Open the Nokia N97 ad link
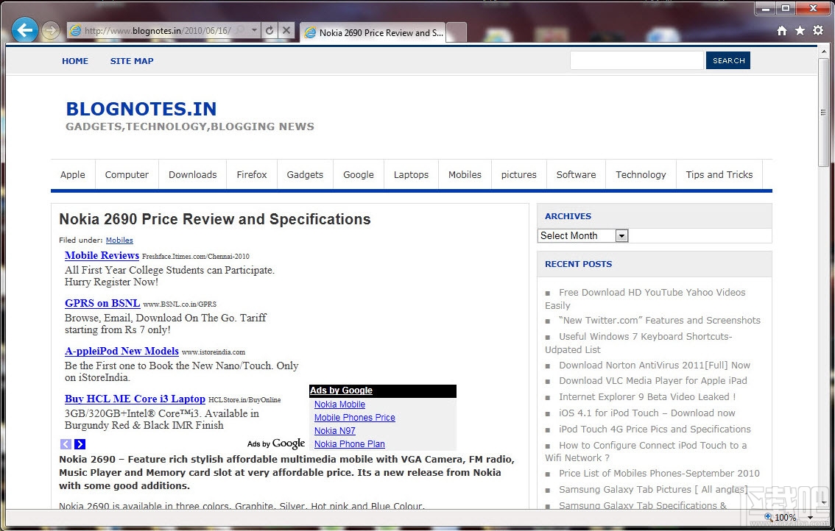 click(334, 431)
